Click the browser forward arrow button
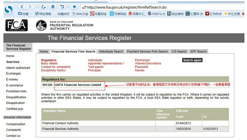Viewport: 247px width, 140px height. click(30, 6)
